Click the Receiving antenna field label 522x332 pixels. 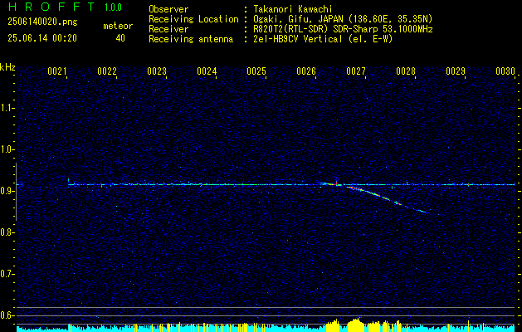click(191, 39)
